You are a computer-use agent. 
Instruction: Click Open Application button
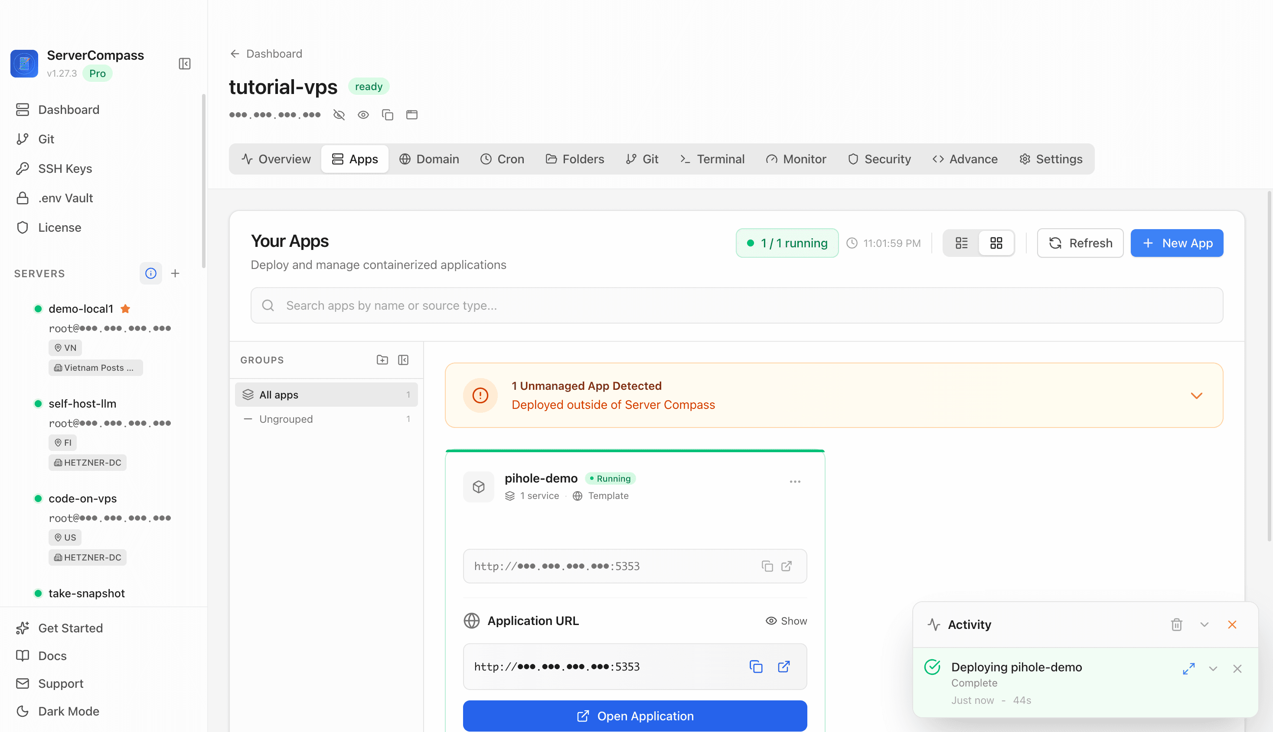coord(635,716)
